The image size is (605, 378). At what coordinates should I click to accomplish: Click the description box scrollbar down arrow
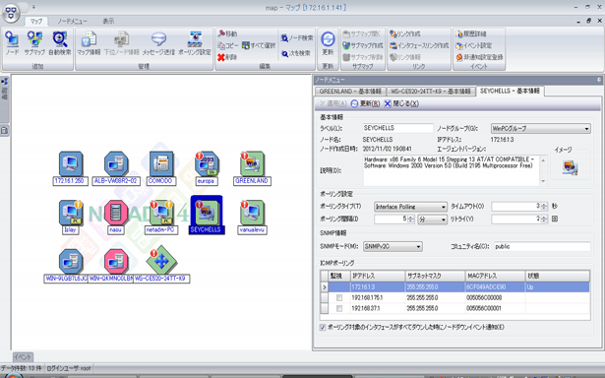click(543, 181)
